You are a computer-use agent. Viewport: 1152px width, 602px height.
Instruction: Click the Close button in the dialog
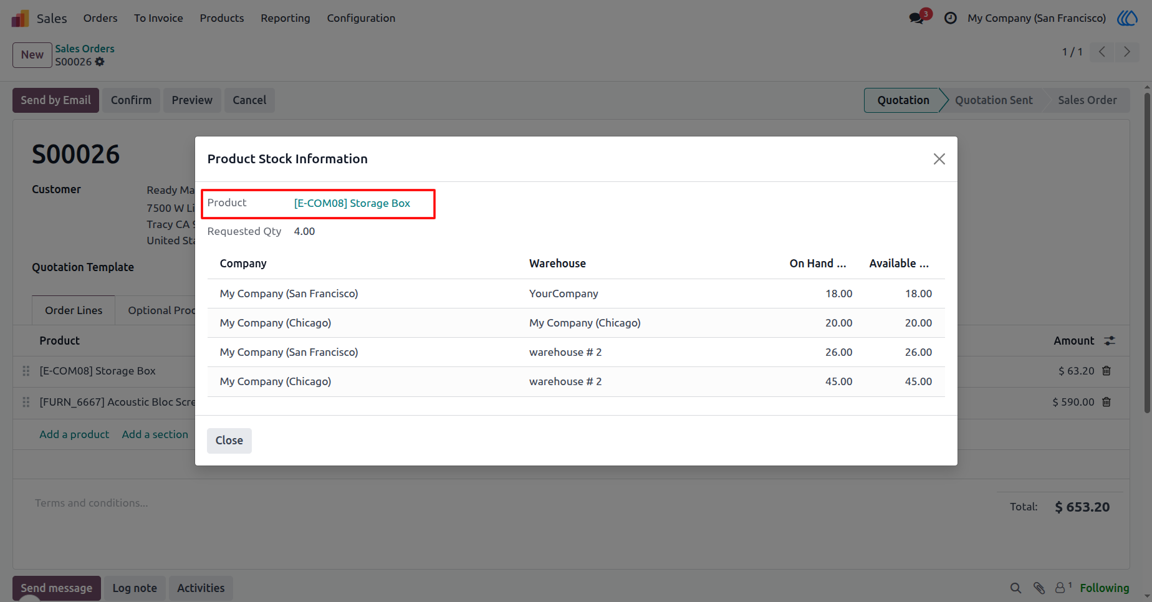229,441
